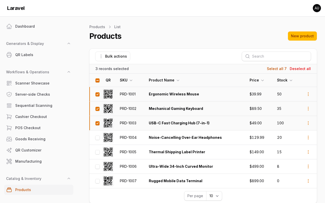The image size is (325, 203).
Task: Open Goods Receiving page
Action: [x=39, y=139]
